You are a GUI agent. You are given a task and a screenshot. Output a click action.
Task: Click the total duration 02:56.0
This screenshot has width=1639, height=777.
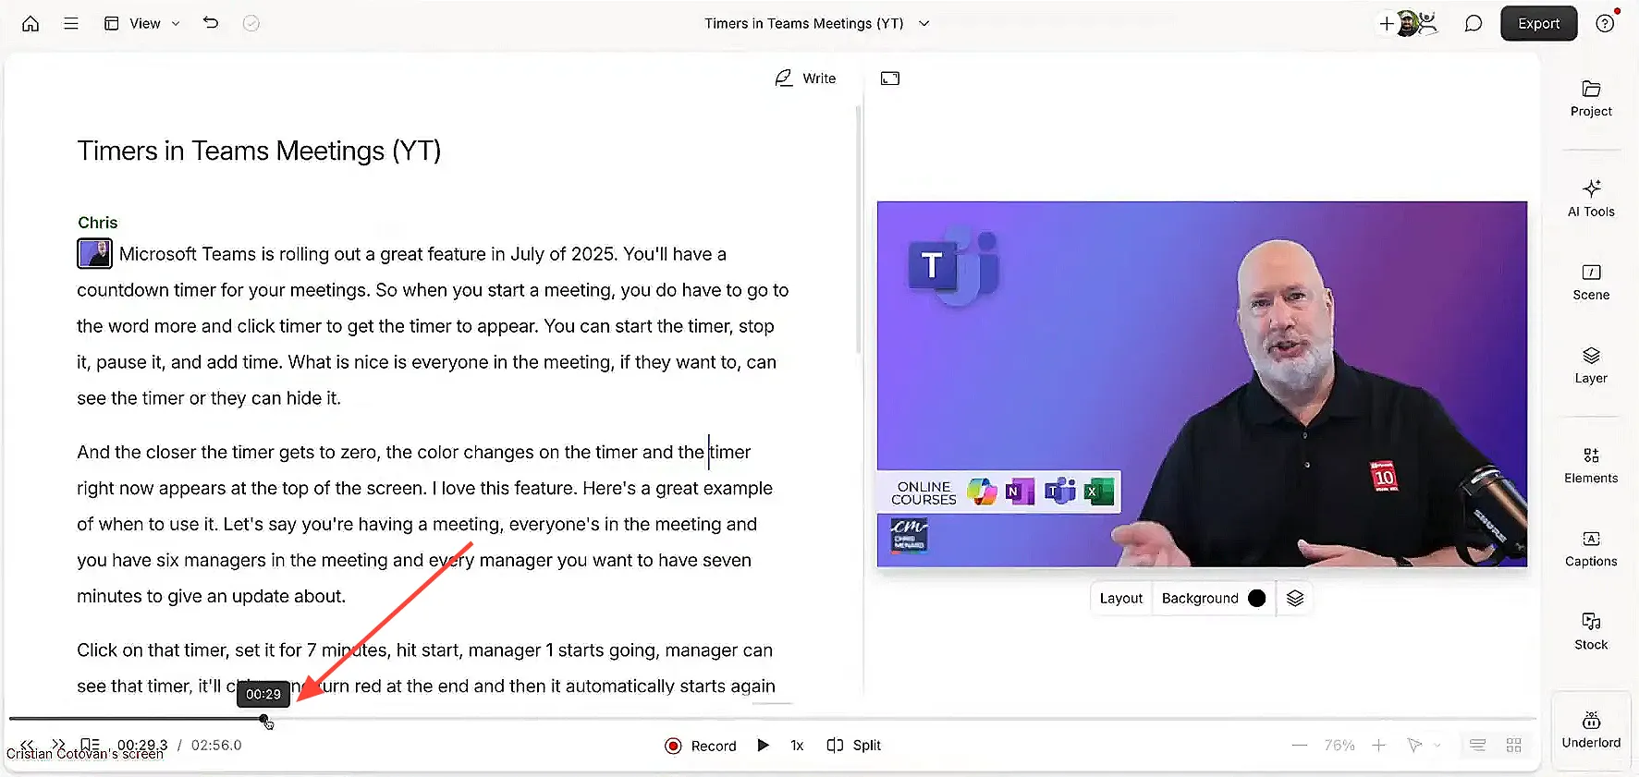click(216, 746)
